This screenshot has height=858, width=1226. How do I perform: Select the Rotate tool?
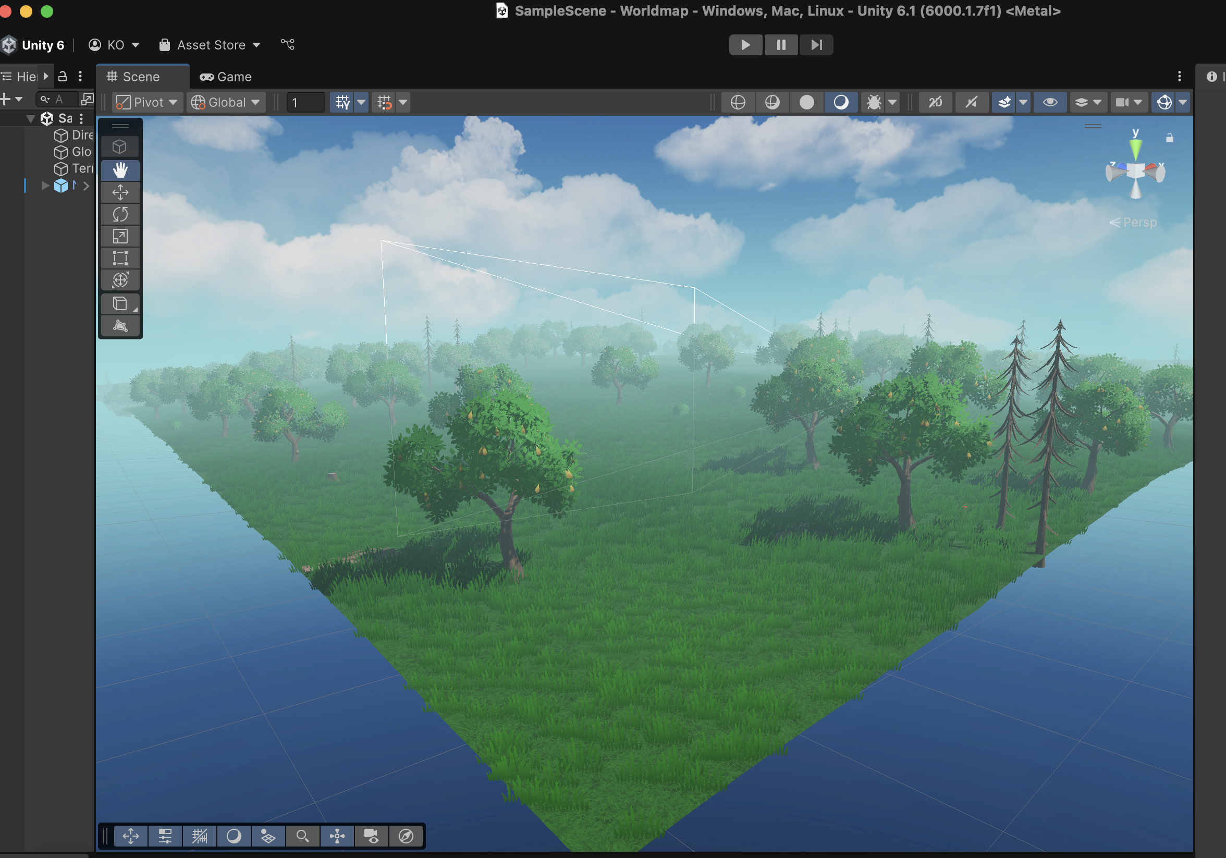(120, 215)
